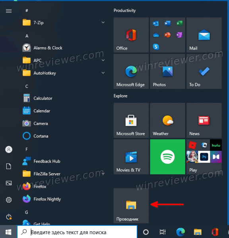The width and height of the screenshot is (229, 238).
Task: Click the F letter header
Action: coord(27,150)
